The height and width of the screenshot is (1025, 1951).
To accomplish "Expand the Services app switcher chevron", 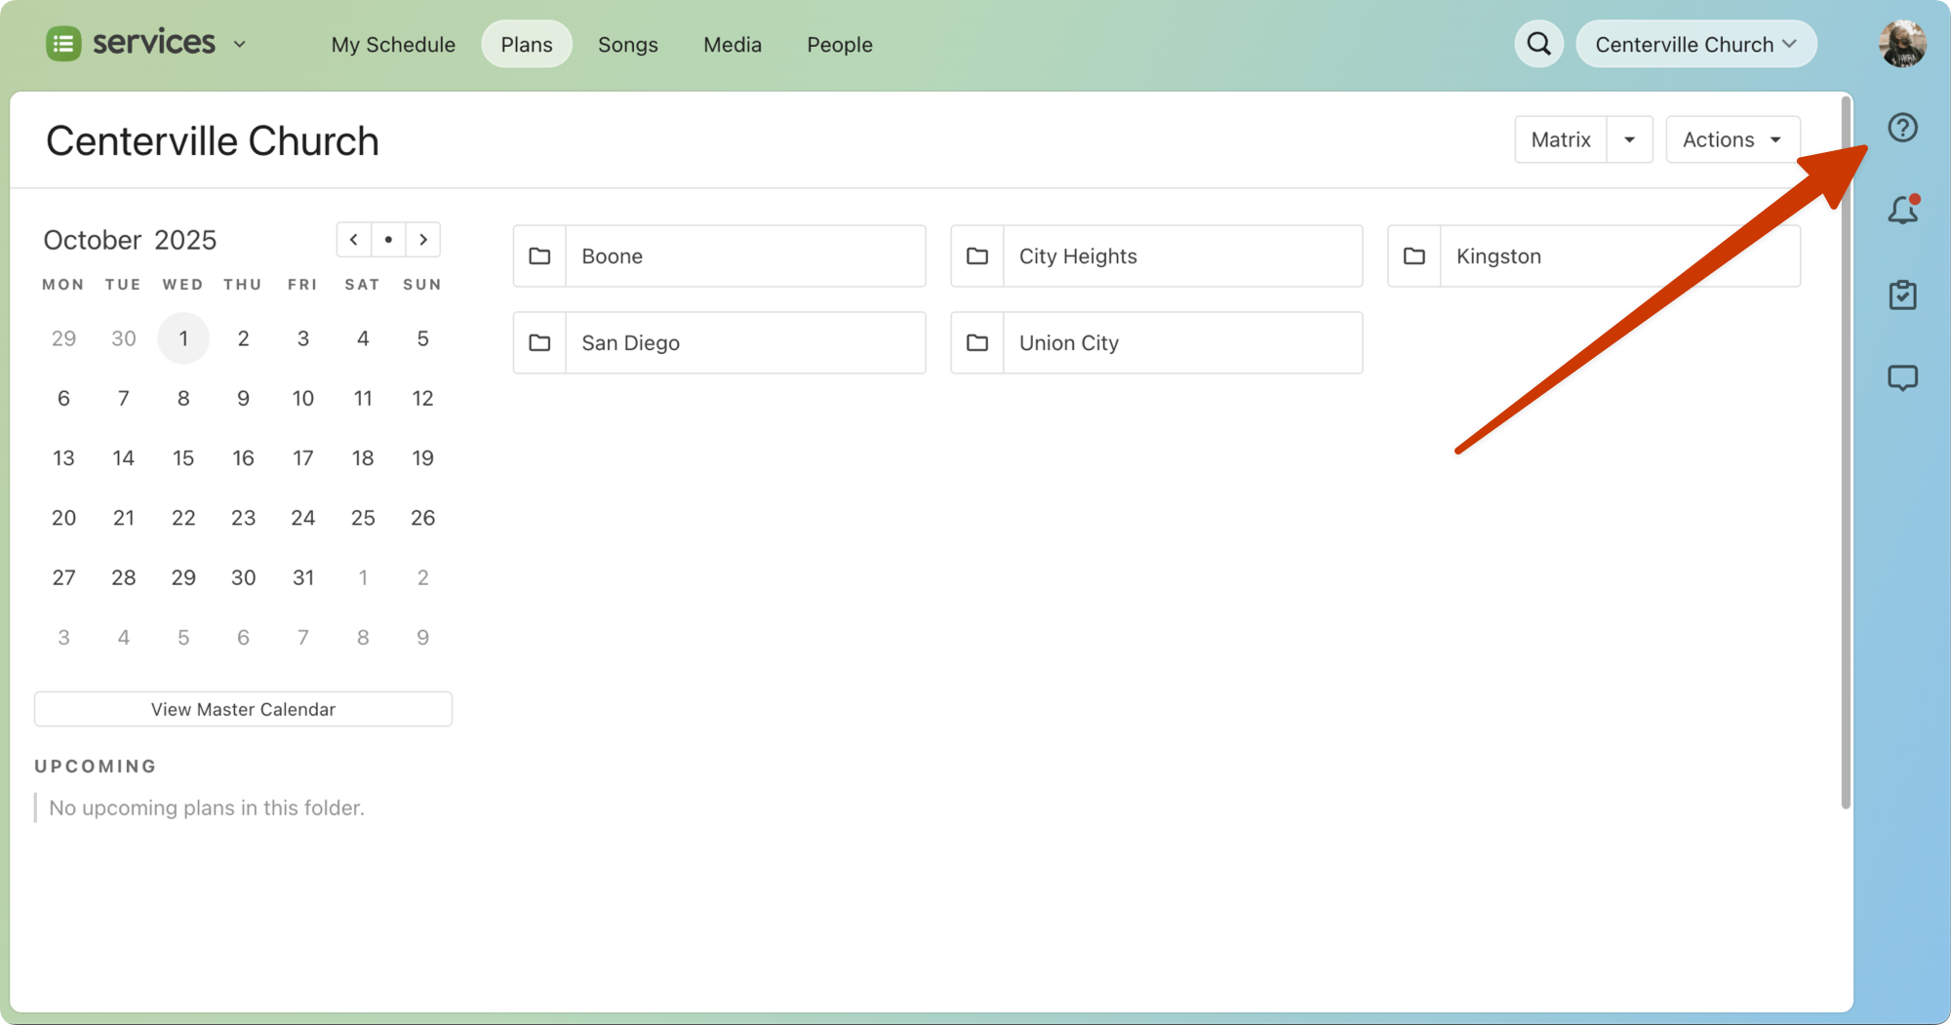I will click(240, 45).
